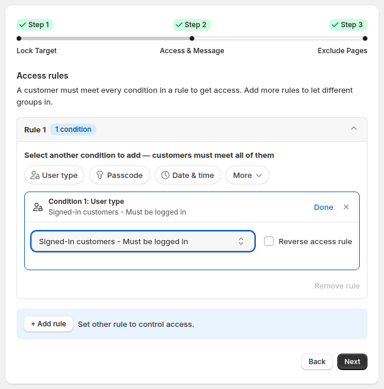Click the Lock Target progress dot
Image resolution: width=384 pixels, height=389 pixels.
coord(19,38)
